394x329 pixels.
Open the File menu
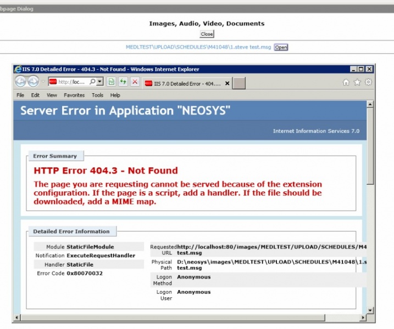20,95
